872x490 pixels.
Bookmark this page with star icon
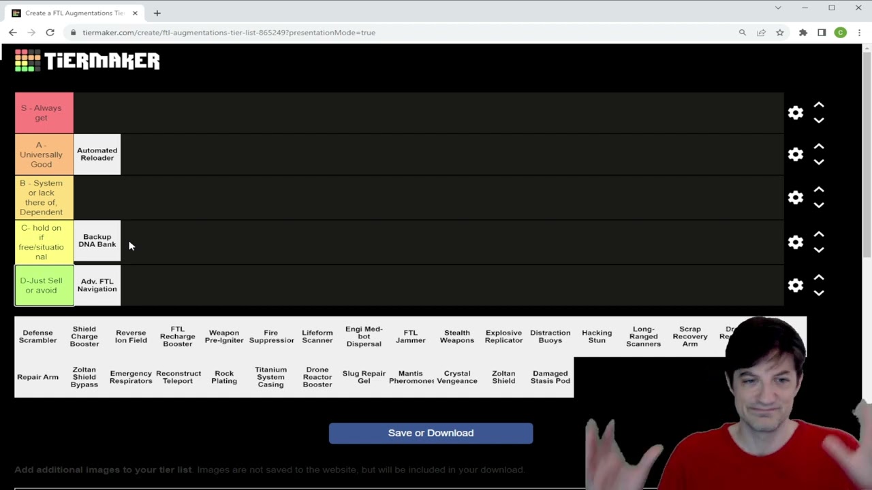[780, 32]
